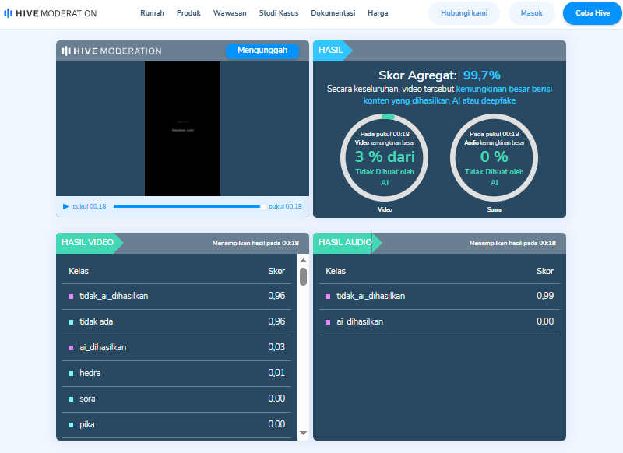Click the Hubungi kami button

[x=464, y=13]
